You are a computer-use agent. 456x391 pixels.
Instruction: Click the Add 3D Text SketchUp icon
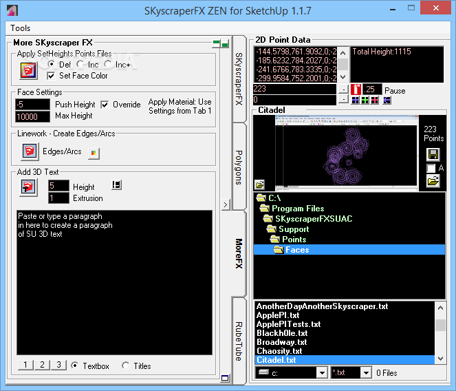click(28, 187)
